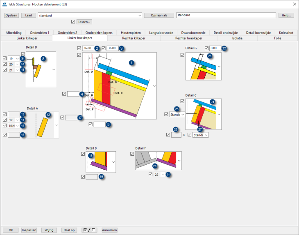Click the Laad button
This screenshot has width=299, height=235.
click(28, 15)
